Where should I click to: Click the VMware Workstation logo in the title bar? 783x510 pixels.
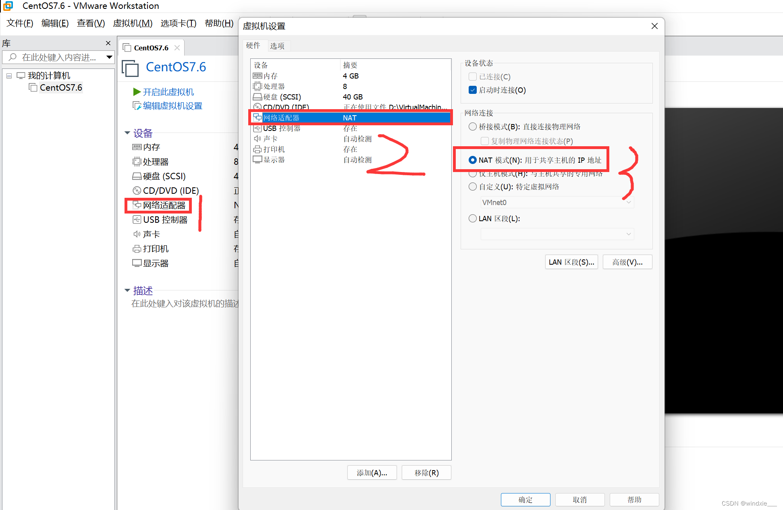point(8,6)
